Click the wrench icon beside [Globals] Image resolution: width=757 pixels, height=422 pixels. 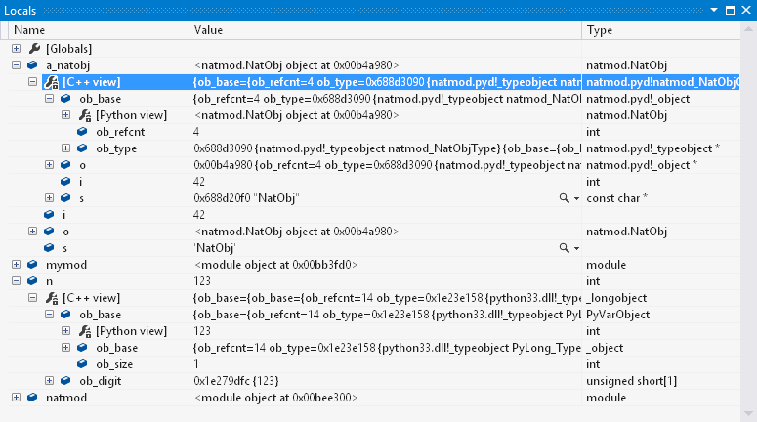pyautogui.click(x=35, y=48)
